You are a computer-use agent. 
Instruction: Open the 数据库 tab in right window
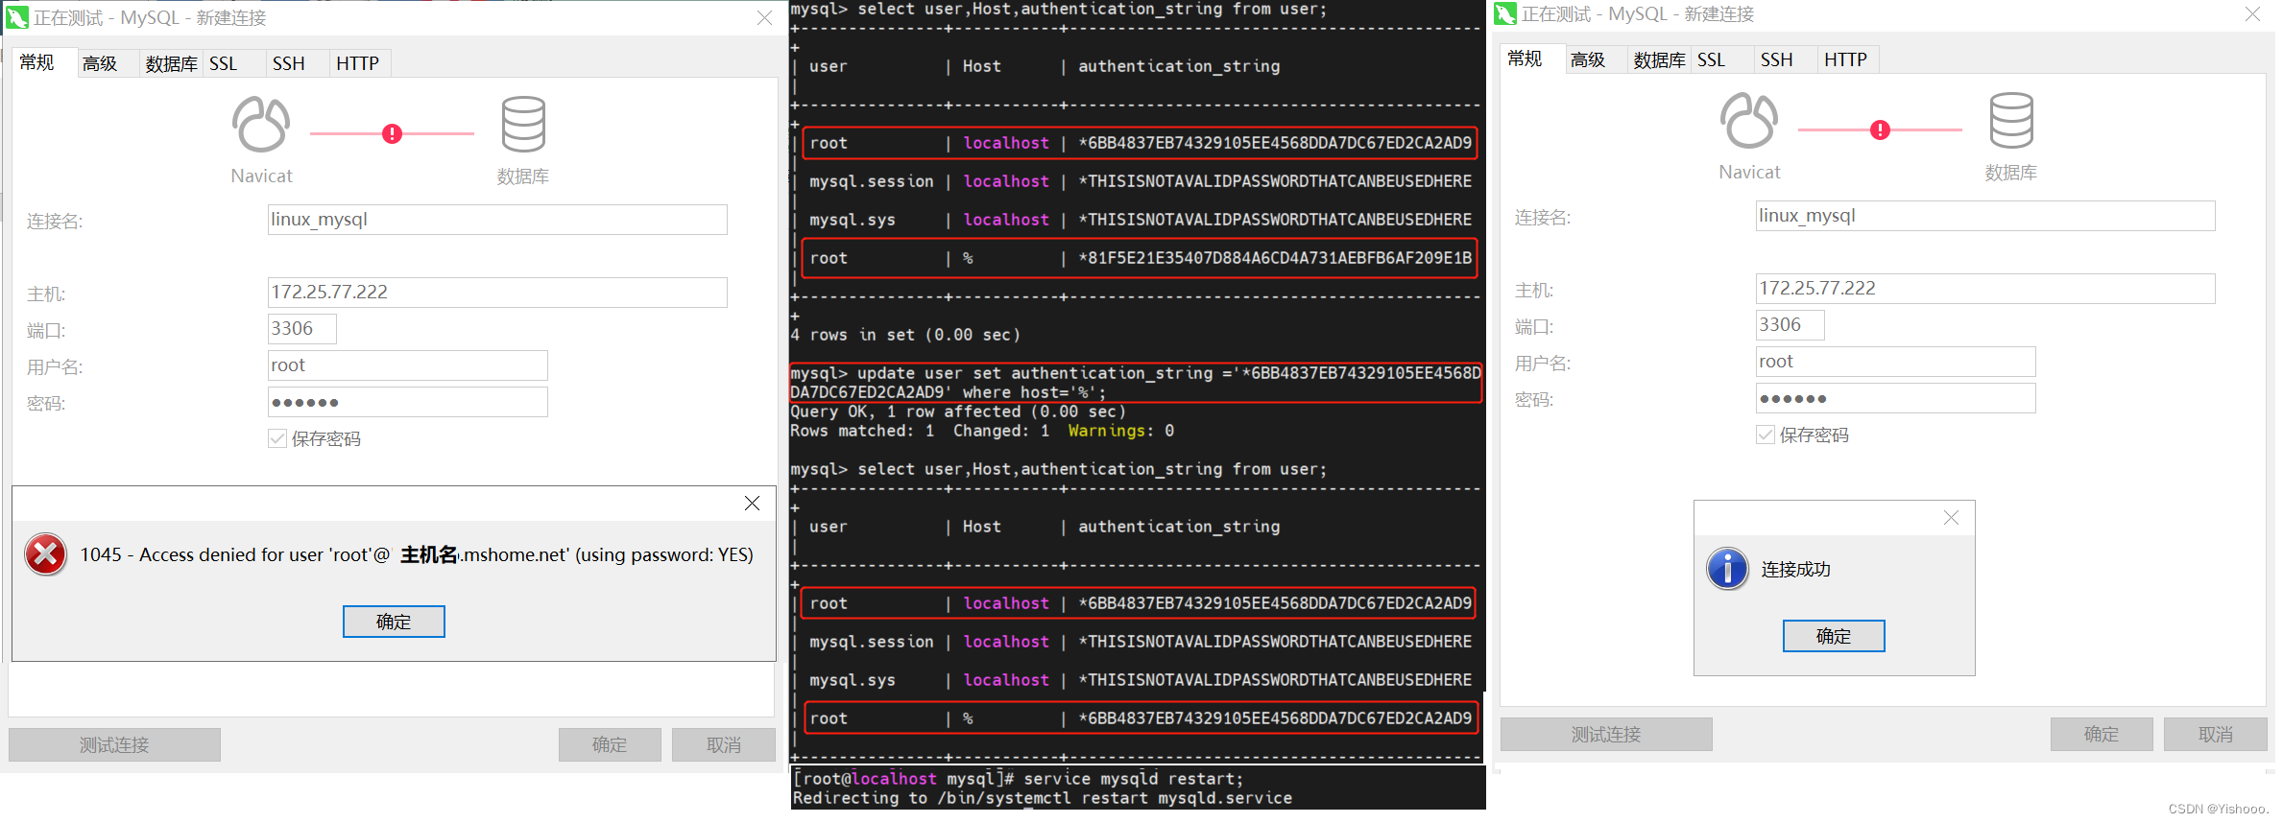click(x=1659, y=59)
